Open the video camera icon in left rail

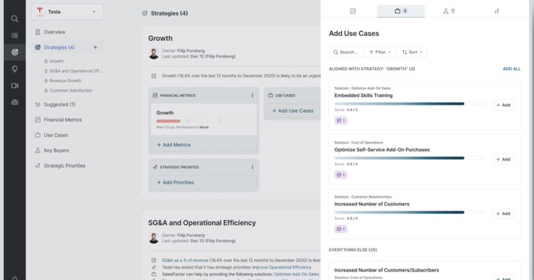tap(14, 86)
